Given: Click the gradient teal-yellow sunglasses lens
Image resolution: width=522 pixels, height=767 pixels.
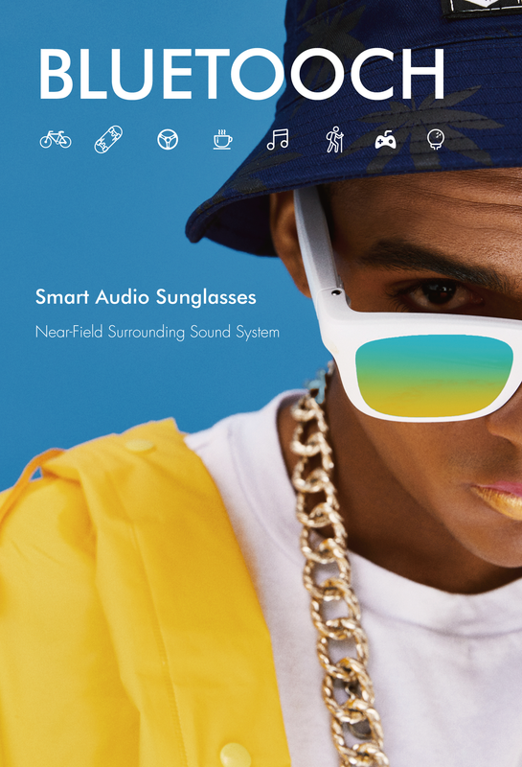Looking at the screenshot, I should [434, 376].
